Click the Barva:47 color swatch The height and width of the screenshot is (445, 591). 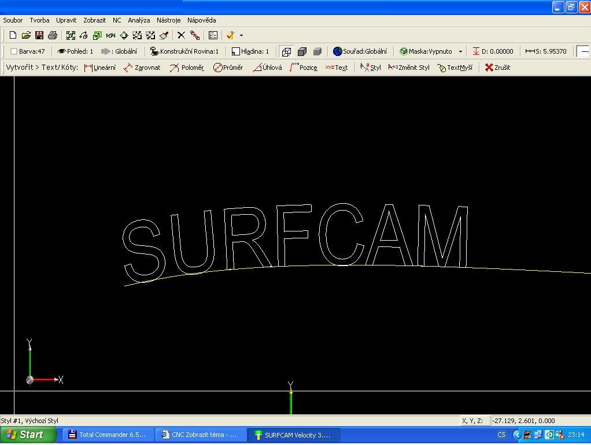(14, 51)
